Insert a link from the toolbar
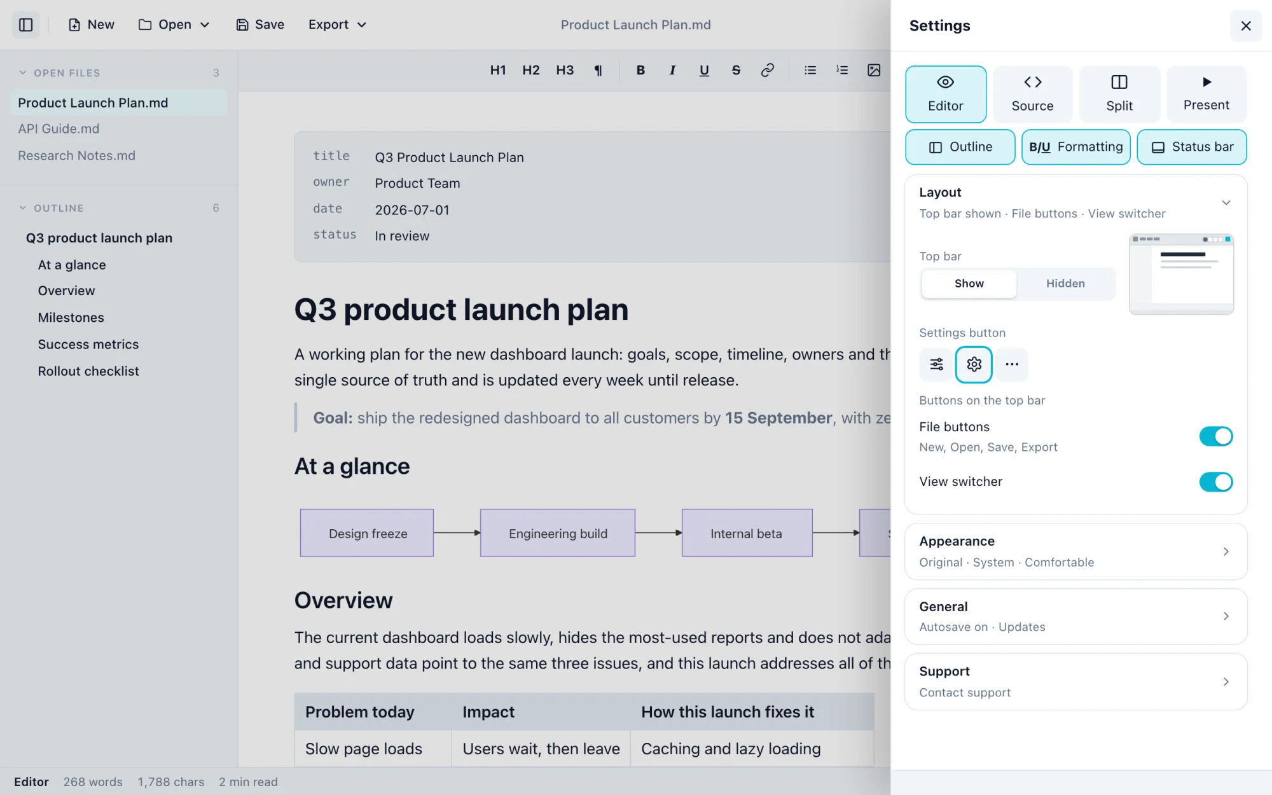Screen dimensions: 1272x795 (768, 70)
